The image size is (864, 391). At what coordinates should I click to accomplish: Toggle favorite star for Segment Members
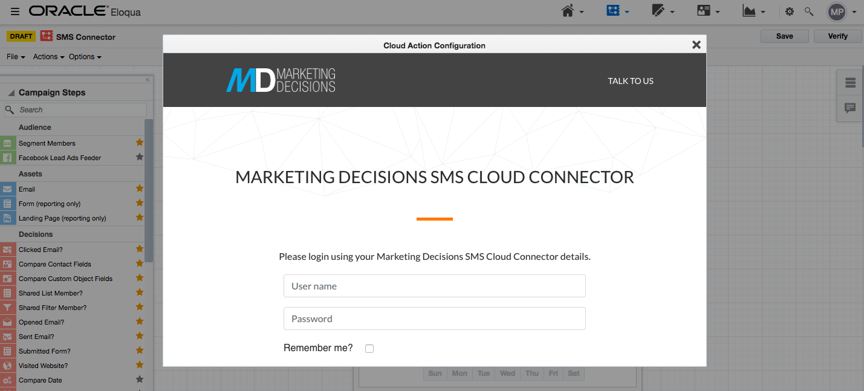click(140, 143)
